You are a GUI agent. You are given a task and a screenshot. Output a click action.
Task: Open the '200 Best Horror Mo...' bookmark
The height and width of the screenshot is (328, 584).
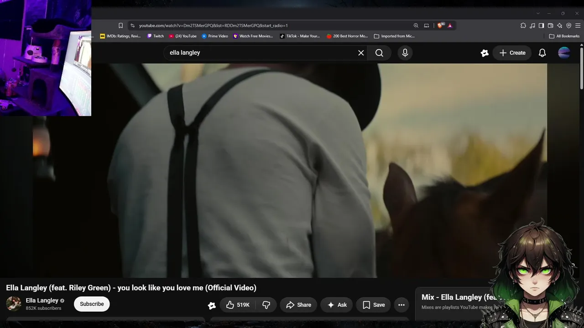click(x=347, y=36)
